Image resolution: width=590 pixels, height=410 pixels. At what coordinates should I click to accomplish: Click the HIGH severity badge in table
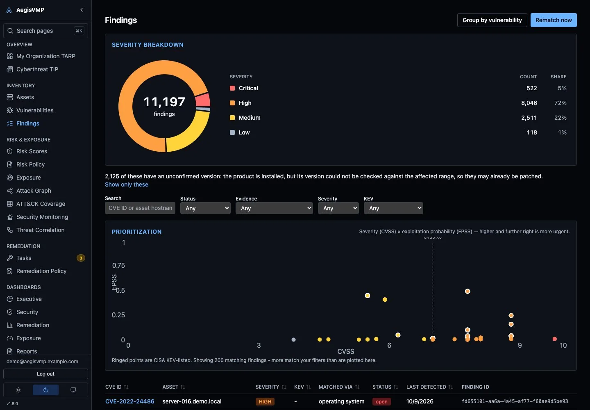tap(265, 402)
